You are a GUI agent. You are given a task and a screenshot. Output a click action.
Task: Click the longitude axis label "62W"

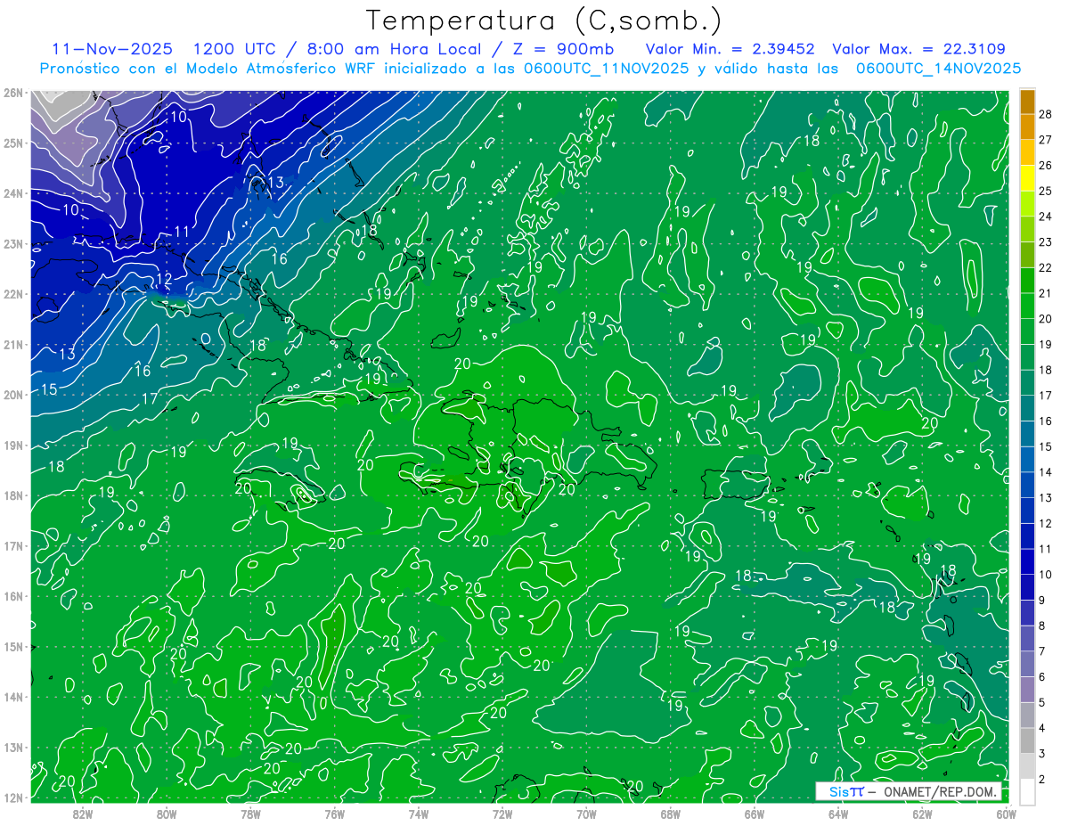tap(922, 814)
